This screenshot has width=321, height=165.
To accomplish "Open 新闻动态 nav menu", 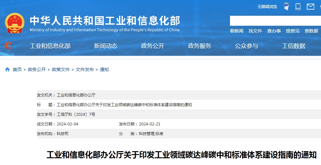I will point(105,46).
